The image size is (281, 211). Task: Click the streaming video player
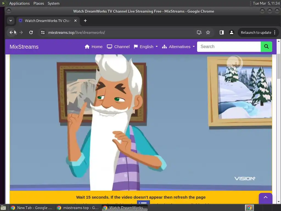coord(141,123)
